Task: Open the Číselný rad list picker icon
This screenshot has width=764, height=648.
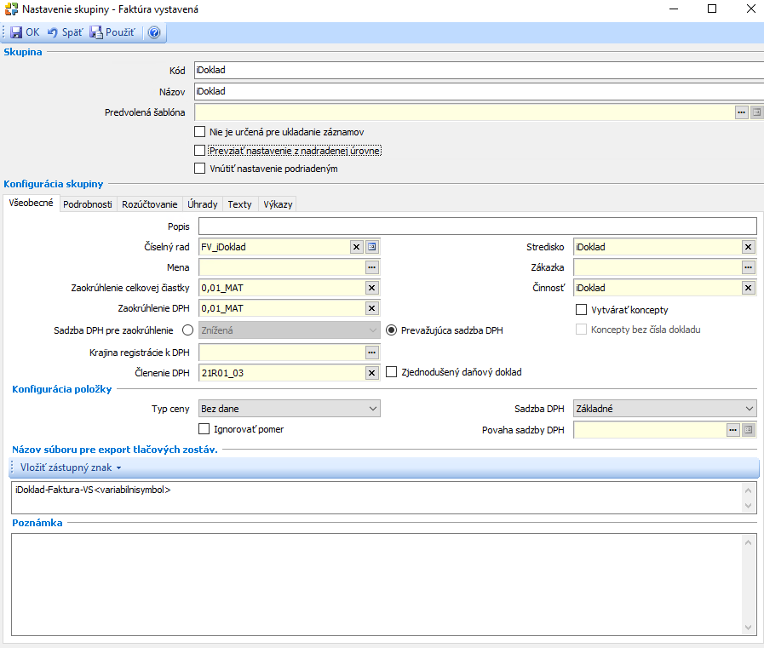Action: pyautogui.click(x=372, y=247)
